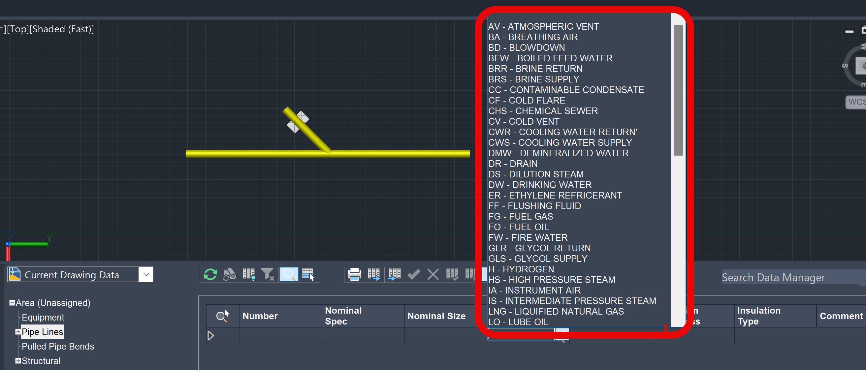Viewport: 866px width, 370px height.
Task: Click the green Refresh icon
Action: click(210, 274)
